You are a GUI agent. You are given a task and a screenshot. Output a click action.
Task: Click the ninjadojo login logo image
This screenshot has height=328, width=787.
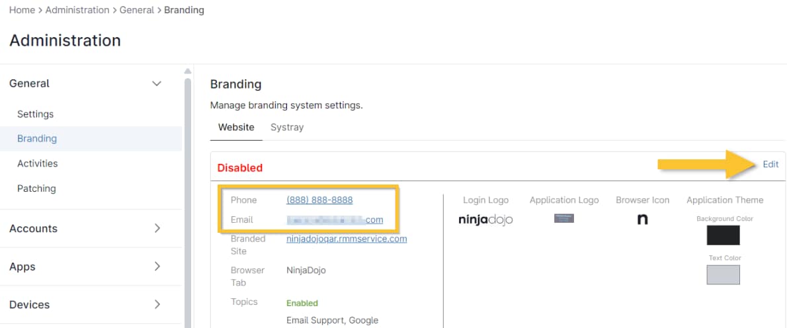coord(485,220)
